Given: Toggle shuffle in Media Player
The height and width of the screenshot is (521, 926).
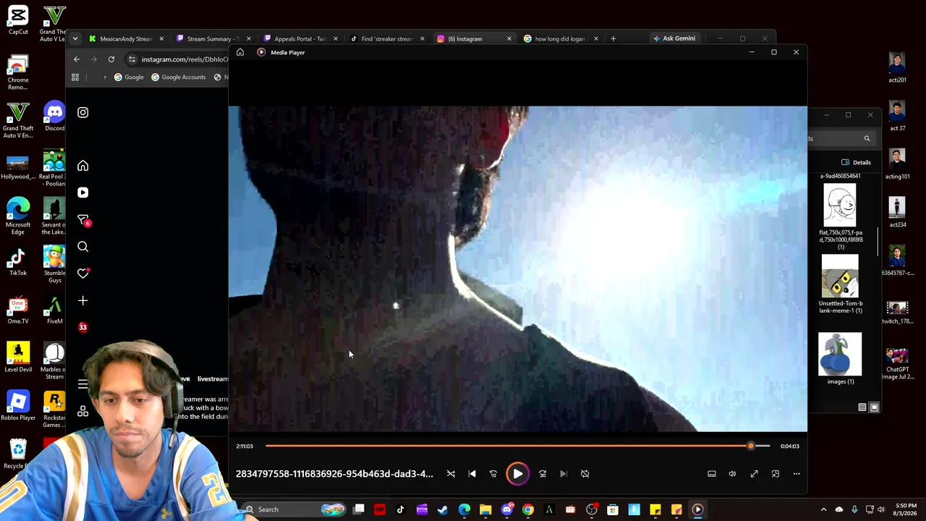Looking at the screenshot, I should [451, 474].
